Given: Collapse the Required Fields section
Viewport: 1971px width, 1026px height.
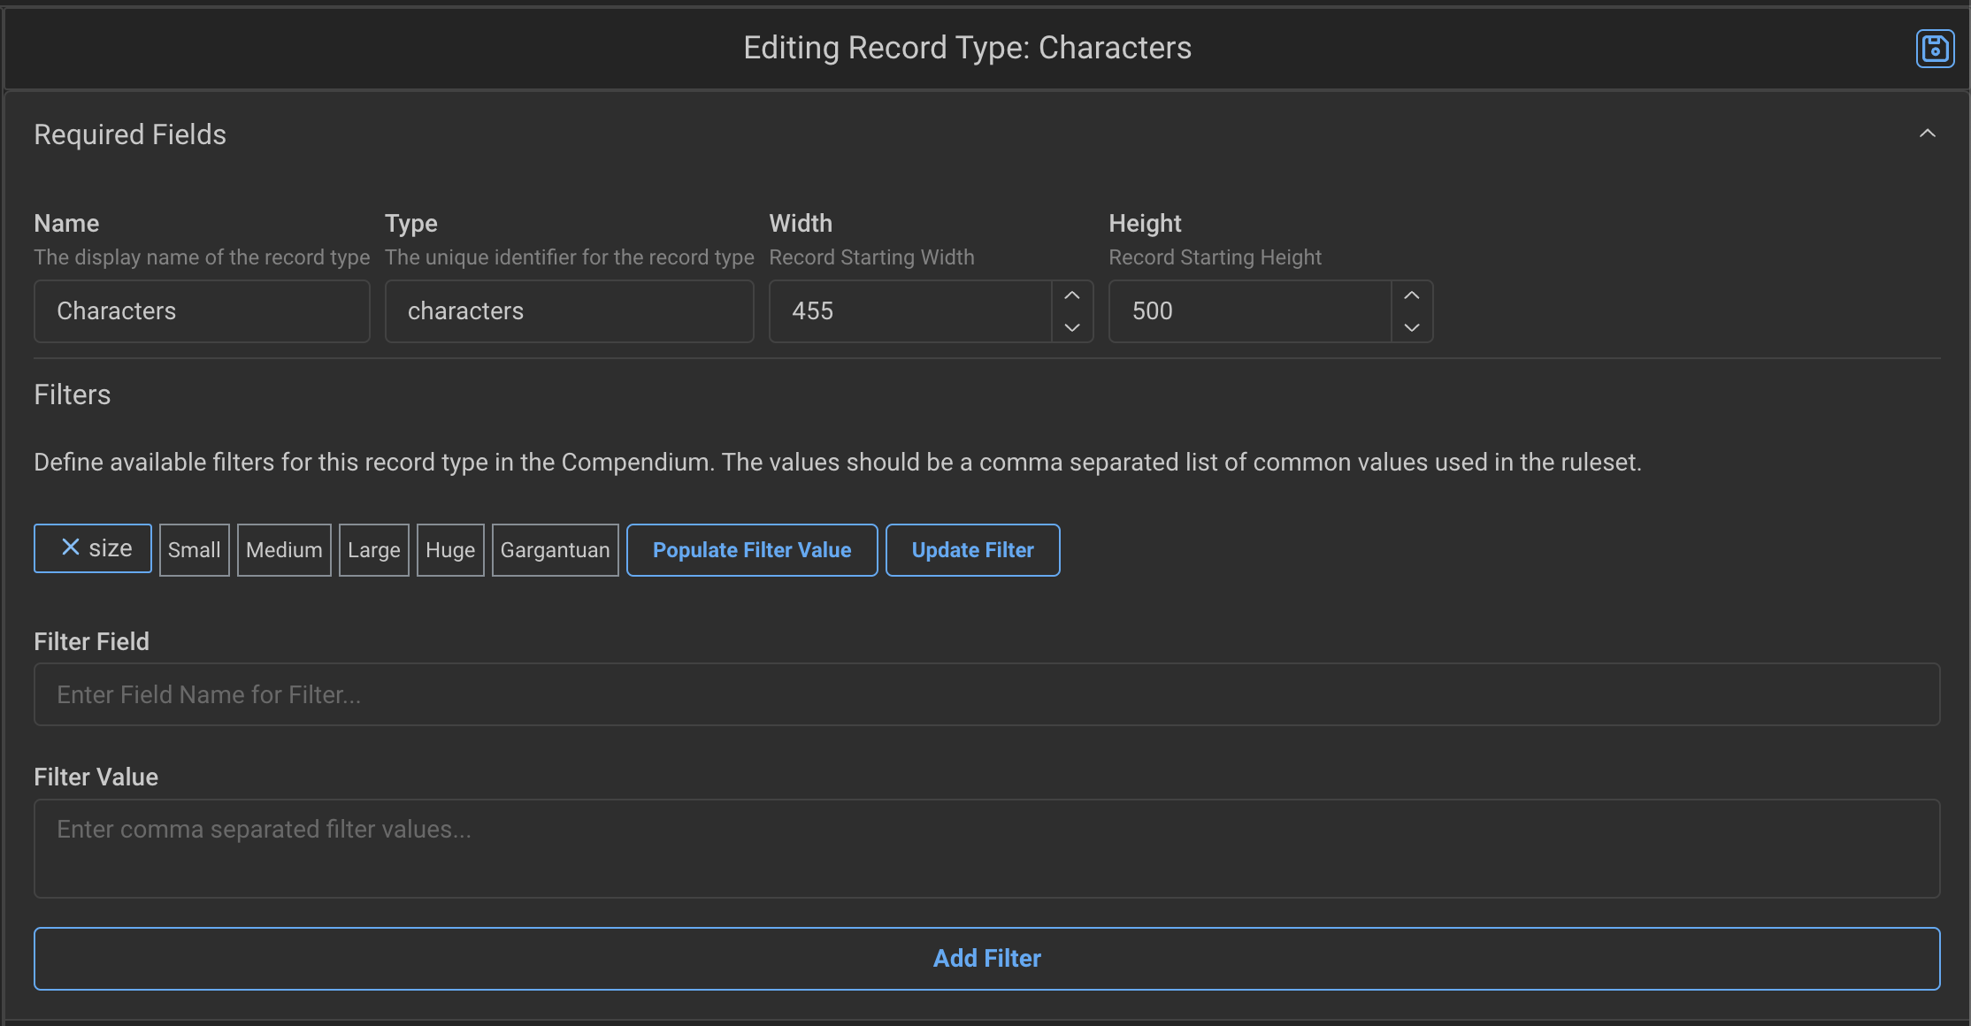Looking at the screenshot, I should tap(1929, 134).
